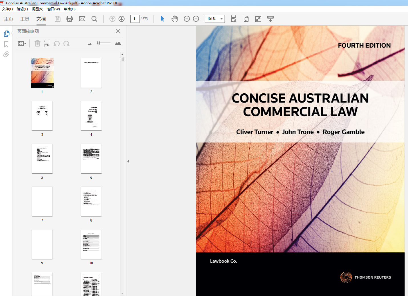Viewport: 408px width, 296px height.
Task: Switch to 主页 tab
Action: tap(9, 19)
